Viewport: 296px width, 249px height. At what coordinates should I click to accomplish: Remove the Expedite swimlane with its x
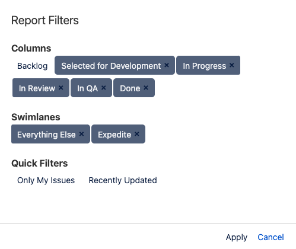click(136, 134)
